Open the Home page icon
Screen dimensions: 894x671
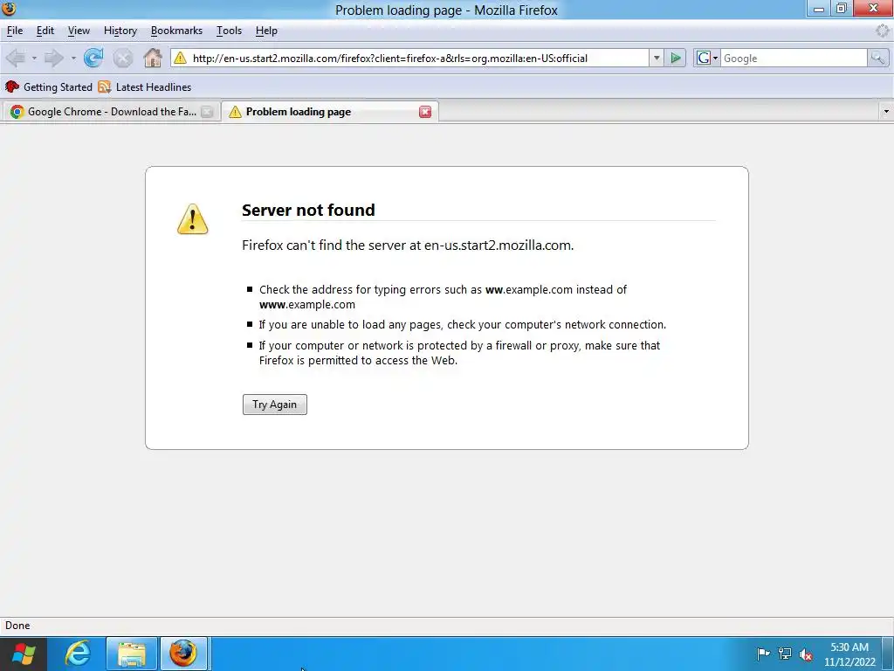(x=152, y=58)
